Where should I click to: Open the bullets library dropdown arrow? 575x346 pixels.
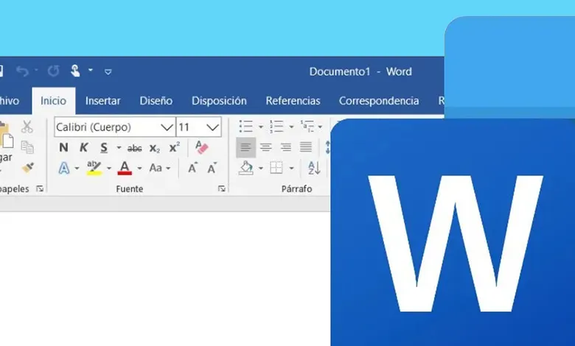point(261,127)
